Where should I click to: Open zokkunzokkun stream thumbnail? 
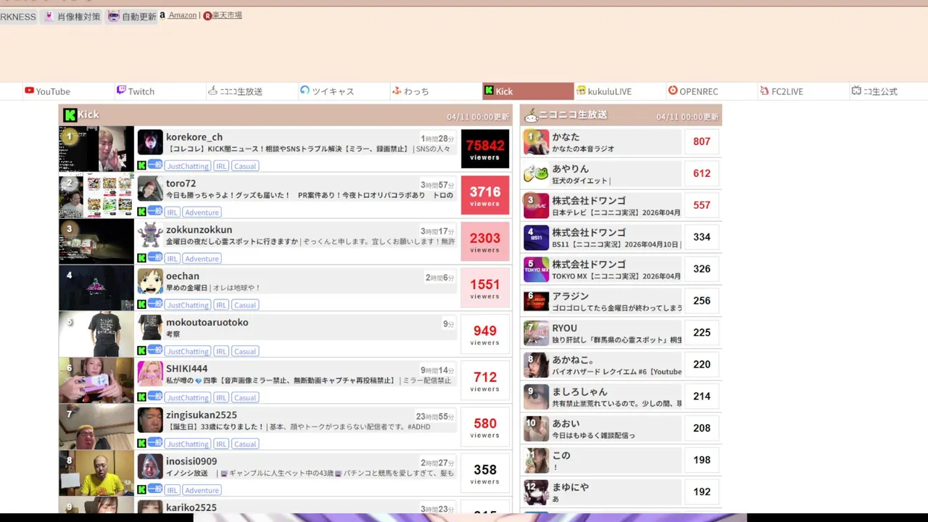(x=96, y=241)
